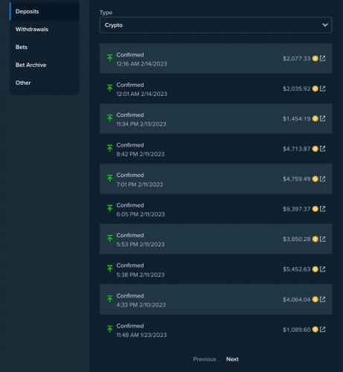Click coin icon beside $4,064.04
This screenshot has width=343, height=372.
[x=315, y=299]
